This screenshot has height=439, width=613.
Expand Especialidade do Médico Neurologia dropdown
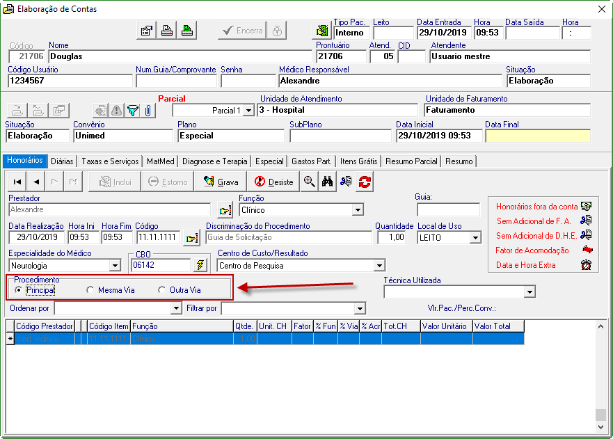(115, 266)
